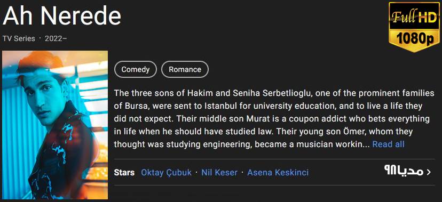The height and width of the screenshot is (202, 442).
Task: Open Oktay Çubuk's actor page
Action: point(166,172)
